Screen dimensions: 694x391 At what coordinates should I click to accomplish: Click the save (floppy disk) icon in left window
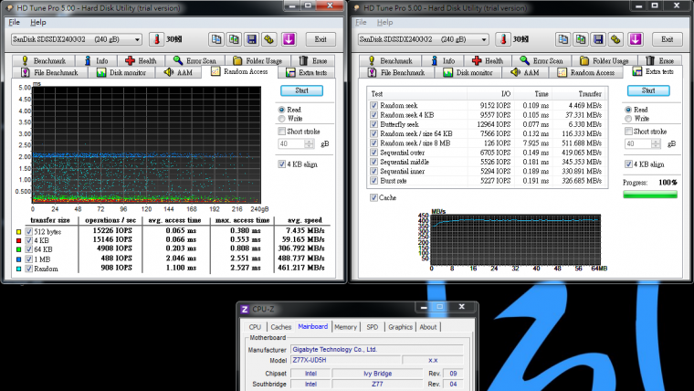251,39
